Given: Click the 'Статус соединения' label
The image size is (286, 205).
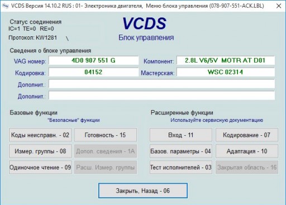Looking at the screenshot, I should tap(36, 22).
